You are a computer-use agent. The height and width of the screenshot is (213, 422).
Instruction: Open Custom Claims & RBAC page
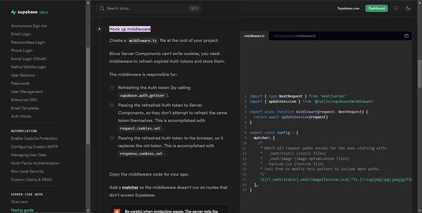pyautogui.click(x=32, y=180)
